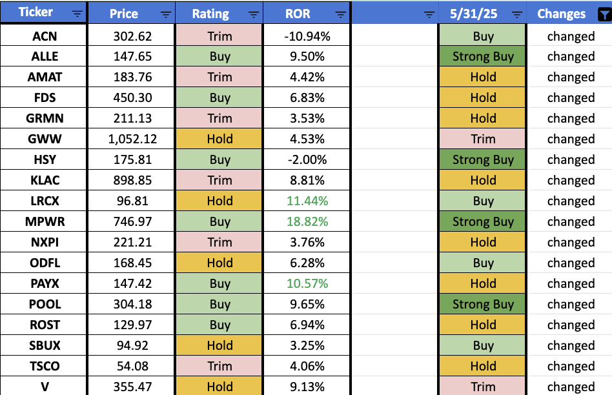Open the Ticker column filter menu
Image resolution: width=612 pixels, height=395 pixels.
[78, 12]
